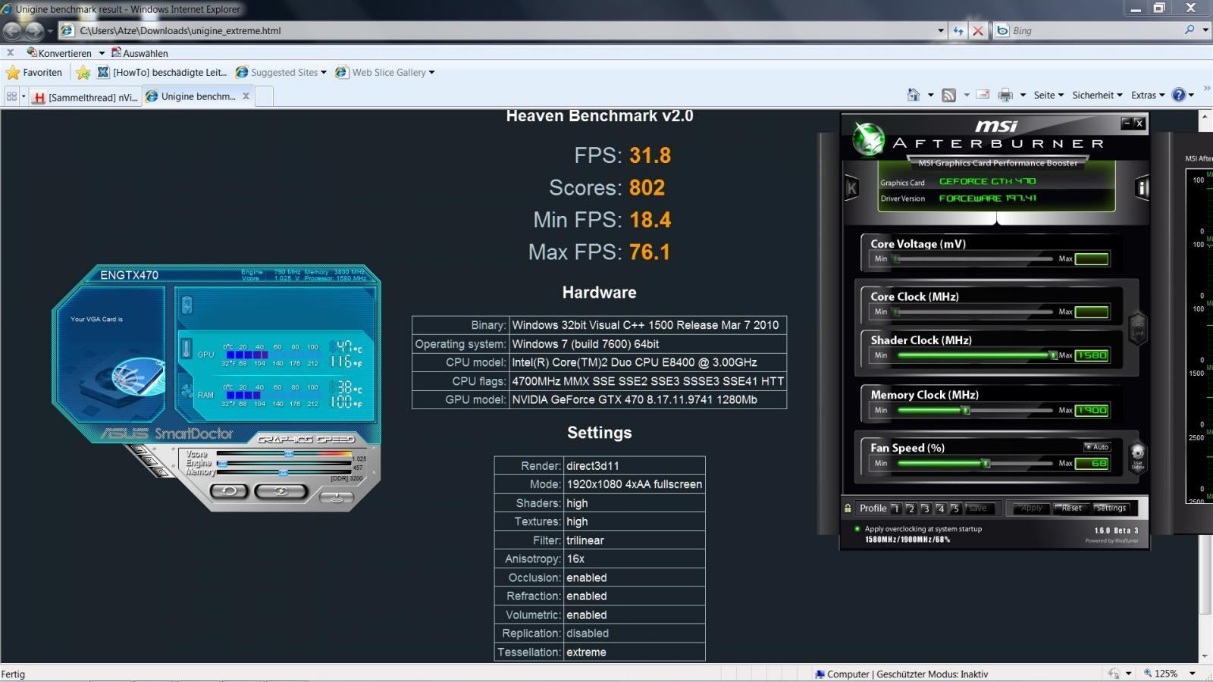Click the Memory Clock value field 1900
Screen dimensions: 1213x682
(x=1092, y=410)
